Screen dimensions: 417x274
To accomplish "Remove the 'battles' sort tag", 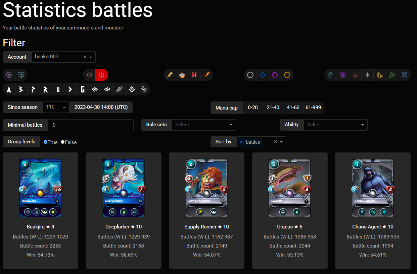I will [241, 142].
